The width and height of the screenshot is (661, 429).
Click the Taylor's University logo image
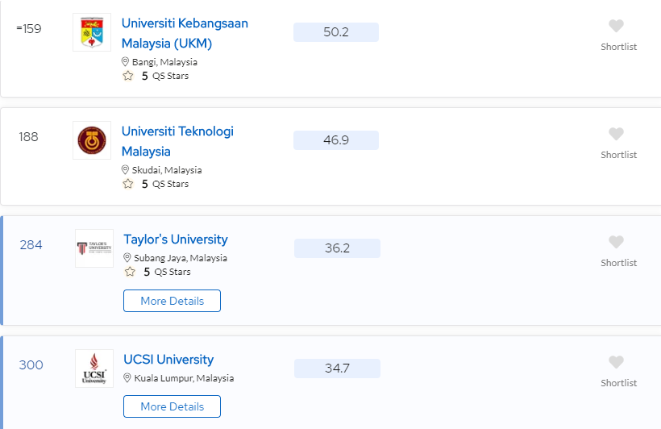[94, 248]
